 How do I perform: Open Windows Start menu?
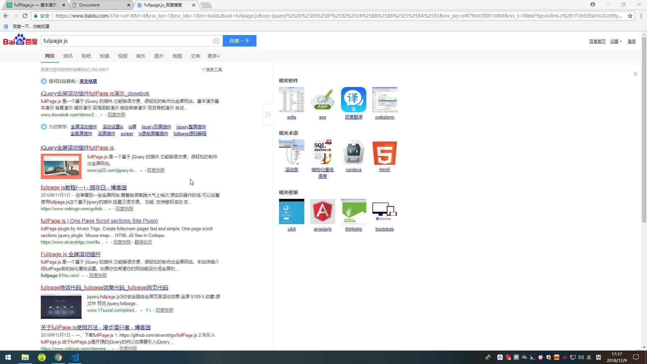coord(8,357)
